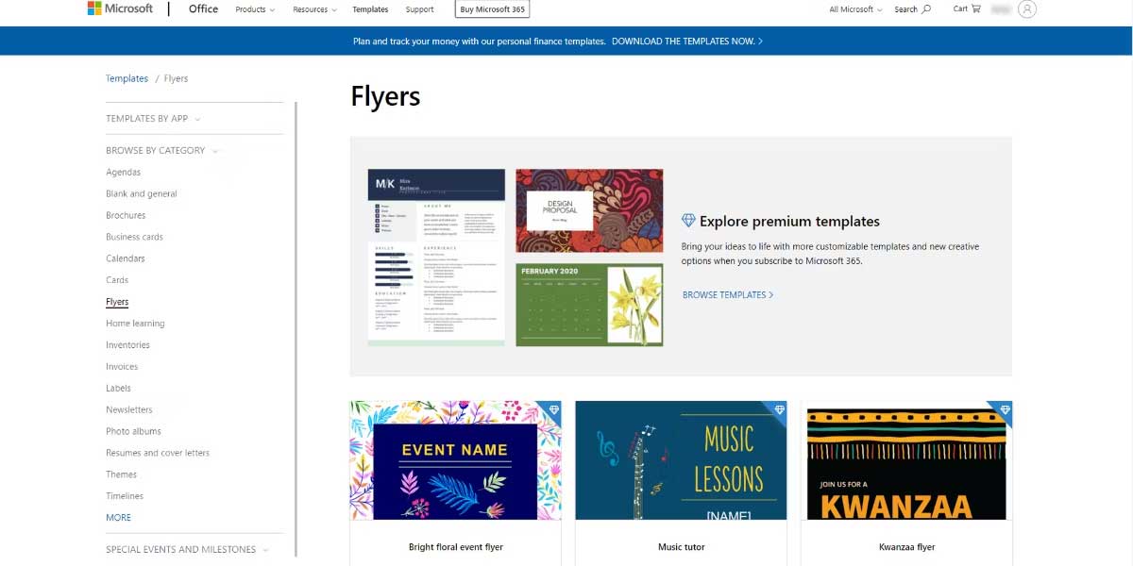The image size is (1133, 566).
Task: Click BROWSE TEMPLATES link
Action: [x=726, y=294]
